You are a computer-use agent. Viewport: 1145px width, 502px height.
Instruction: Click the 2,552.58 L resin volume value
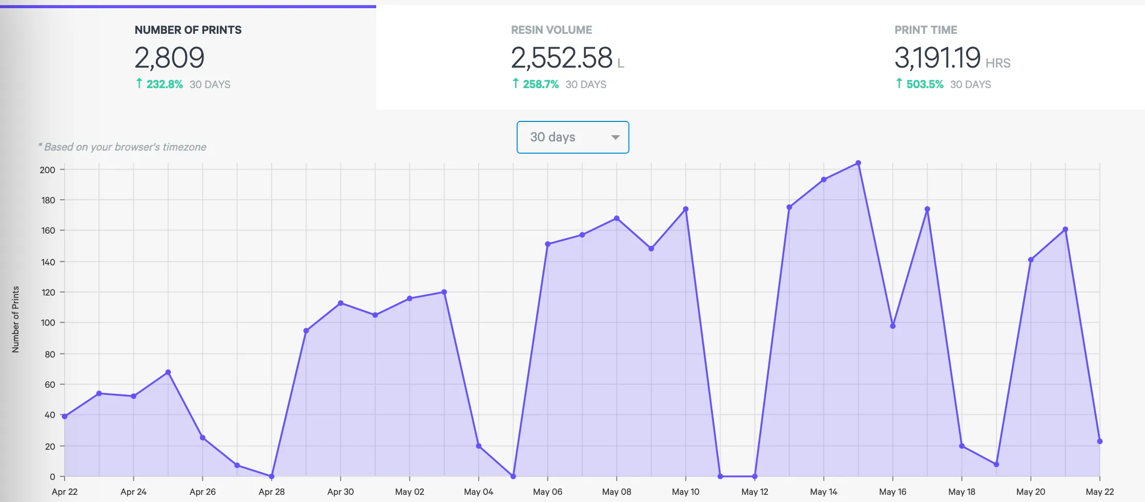point(567,57)
